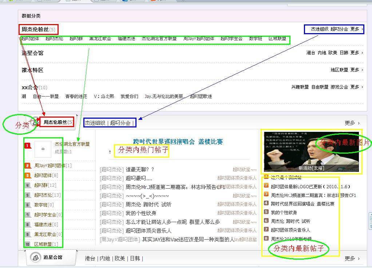This screenshot has width=372, height=268.
Task: Open 黑龙江歌会 link in category row
Action: pos(100,39)
